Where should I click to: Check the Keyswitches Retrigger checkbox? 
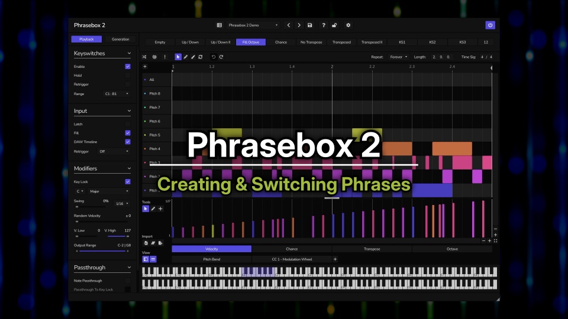point(128,84)
